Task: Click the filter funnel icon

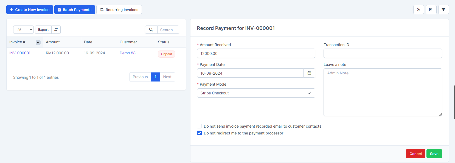Action: click(x=443, y=10)
